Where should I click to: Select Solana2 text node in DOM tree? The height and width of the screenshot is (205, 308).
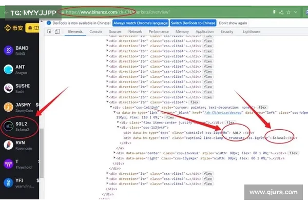pos(279,138)
